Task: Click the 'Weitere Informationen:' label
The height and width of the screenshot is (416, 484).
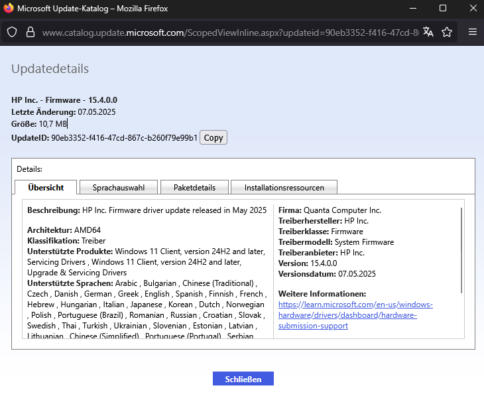Action: [322, 294]
